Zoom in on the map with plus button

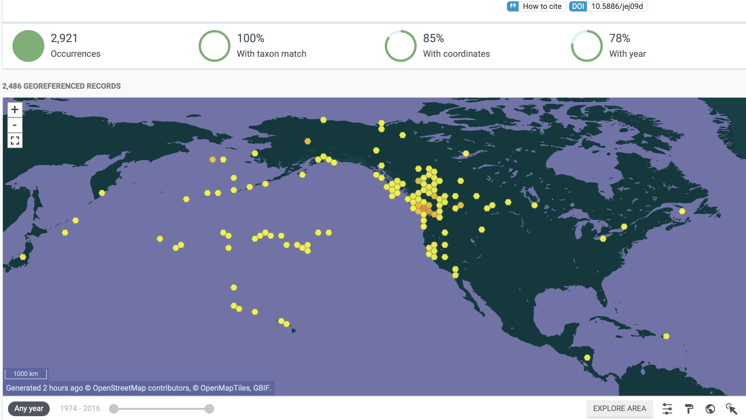click(15, 110)
